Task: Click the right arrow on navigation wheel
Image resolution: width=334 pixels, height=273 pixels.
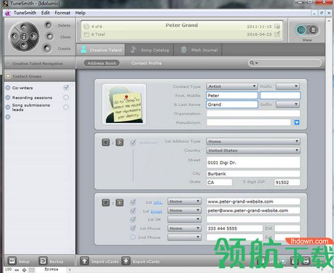Action: tap(33, 36)
